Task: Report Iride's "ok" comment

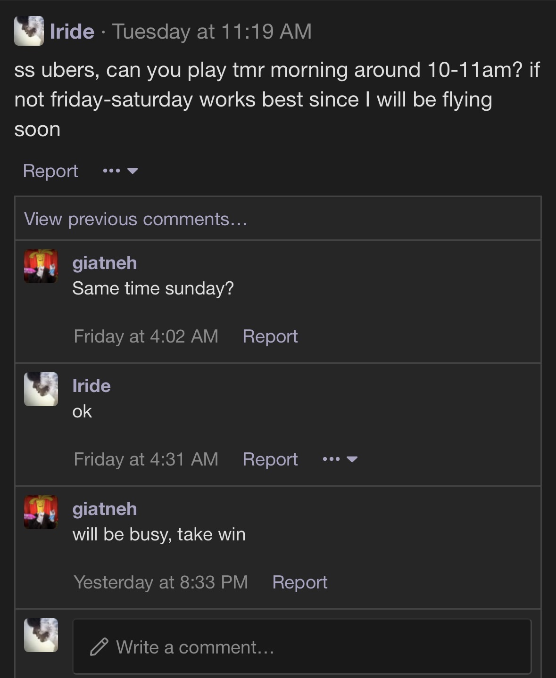Action: tap(270, 459)
